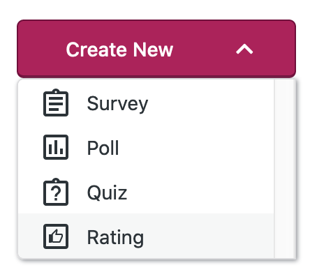Screen dimensions: 310x272
Task: Choose Poll from the dropdown list
Action: (146, 148)
